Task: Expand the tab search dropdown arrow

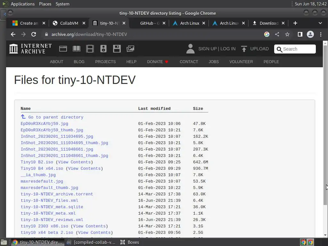Action: [320, 23]
